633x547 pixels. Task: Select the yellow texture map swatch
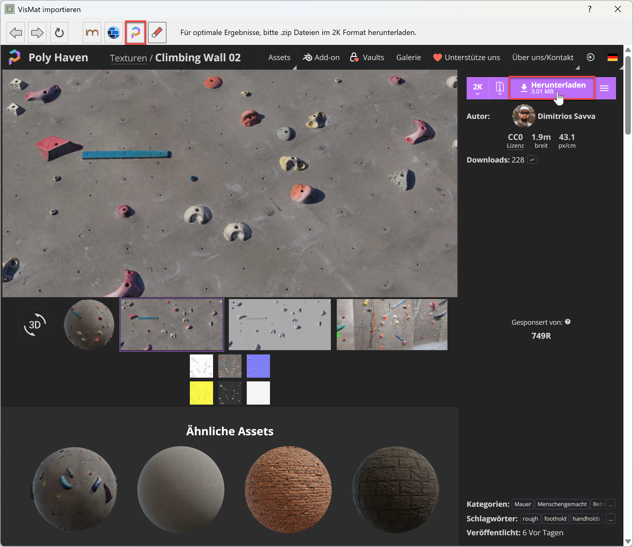tap(201, 393)
